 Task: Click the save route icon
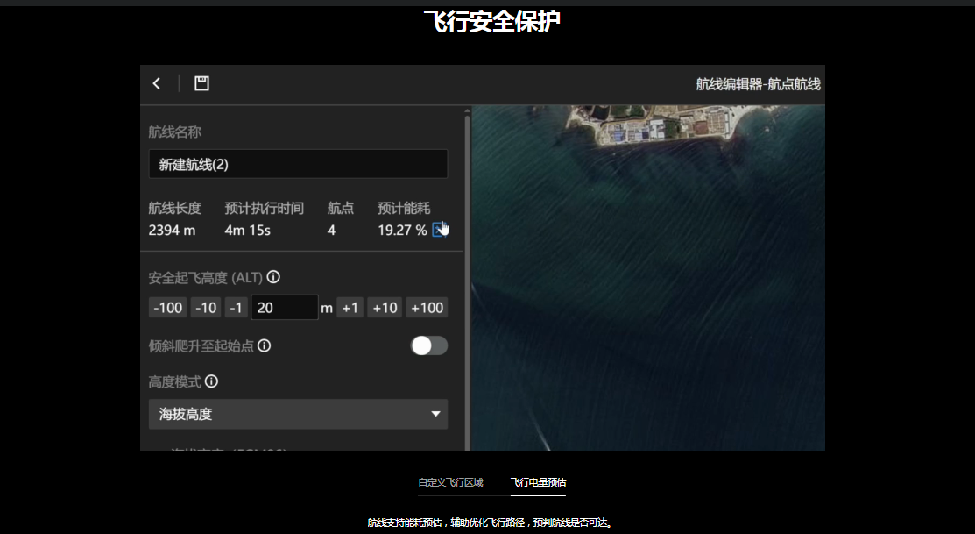(201, 83)
